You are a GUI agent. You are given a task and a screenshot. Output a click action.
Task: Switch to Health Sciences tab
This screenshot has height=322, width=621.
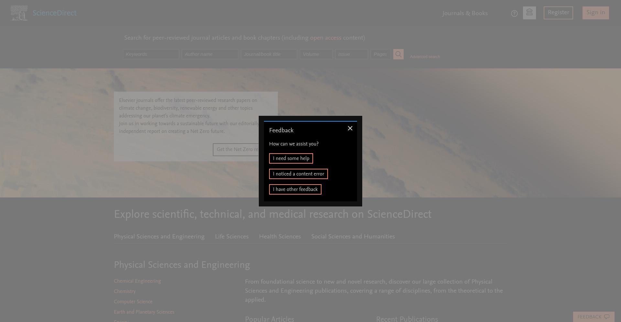coord(280,237)
